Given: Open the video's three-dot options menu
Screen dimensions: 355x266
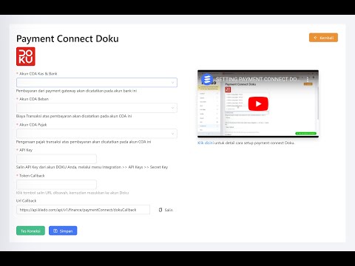Looking at the screenshot, I should pos(308,79).
